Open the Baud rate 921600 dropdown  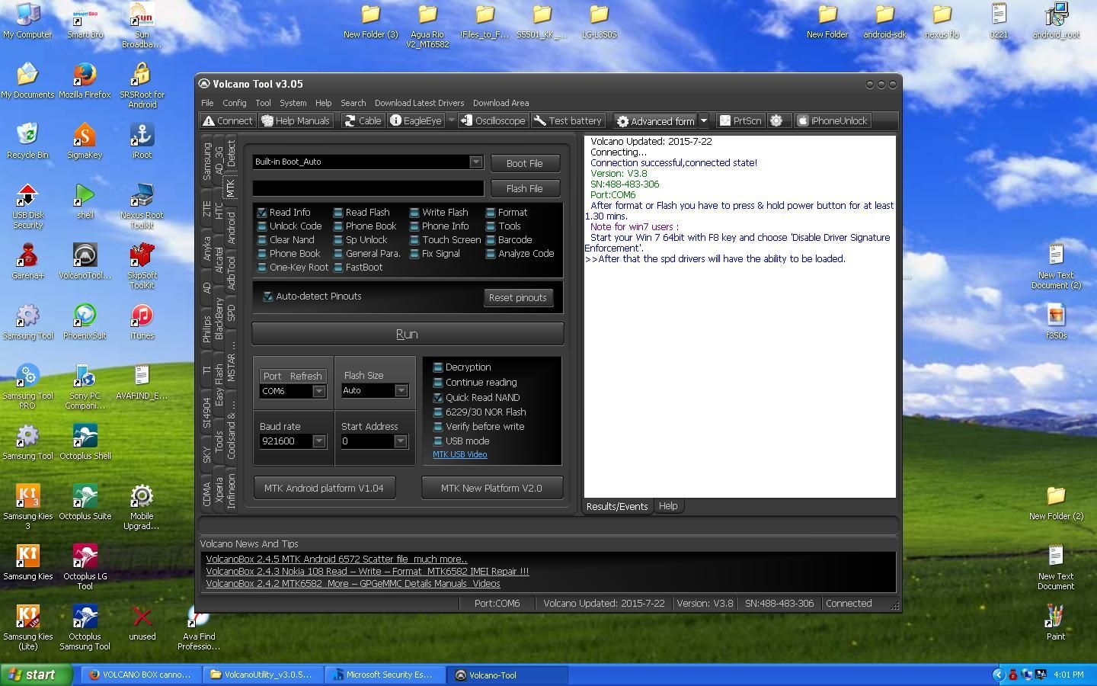point(318,441)
